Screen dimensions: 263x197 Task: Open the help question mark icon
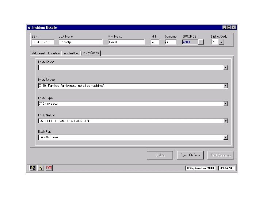pyautogui.click(x=41, y=168)
